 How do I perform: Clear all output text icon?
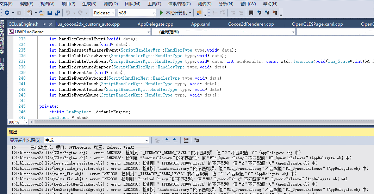(x=186, y=140)
